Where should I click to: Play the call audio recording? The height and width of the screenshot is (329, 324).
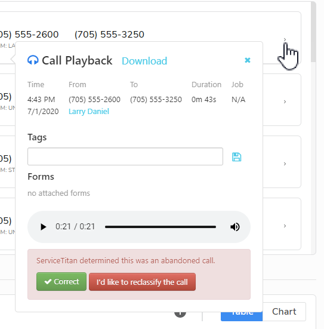click(43, 227)
